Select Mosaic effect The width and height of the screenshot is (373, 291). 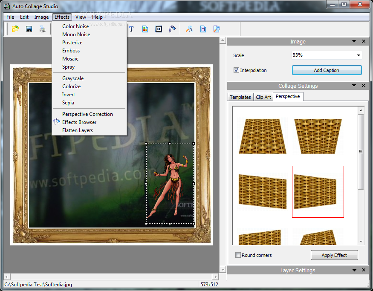(x=89, y=58)
